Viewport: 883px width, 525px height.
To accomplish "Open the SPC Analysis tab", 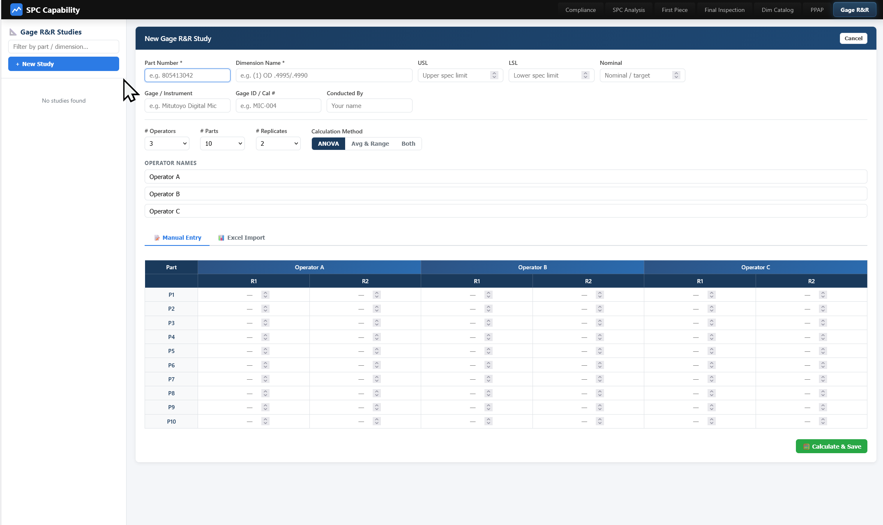I will click(628, 10).
